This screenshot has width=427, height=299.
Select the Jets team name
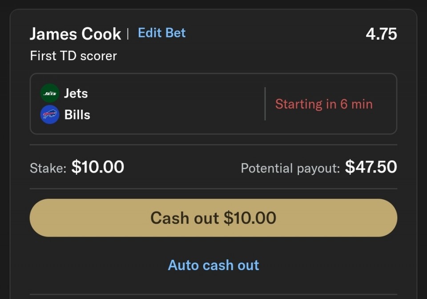coord(76,94)
